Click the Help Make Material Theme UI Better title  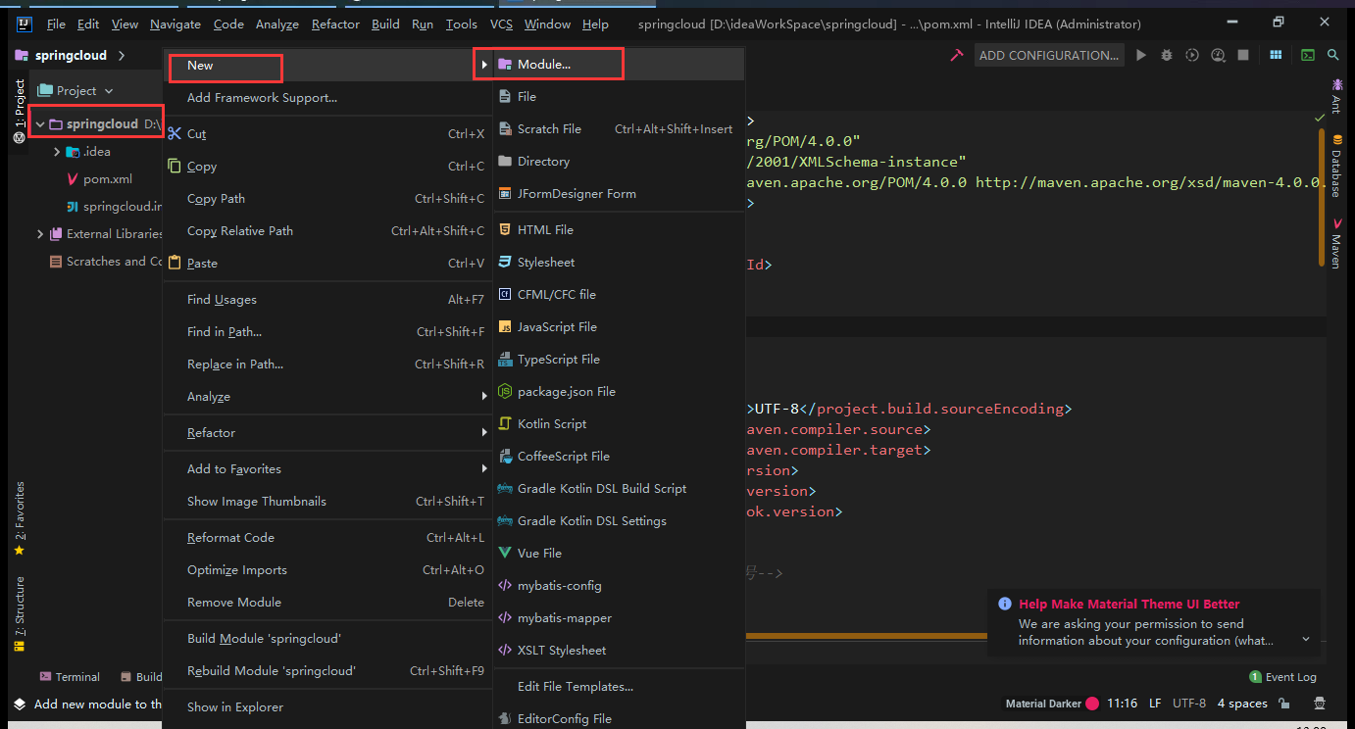coord(1129,605)
